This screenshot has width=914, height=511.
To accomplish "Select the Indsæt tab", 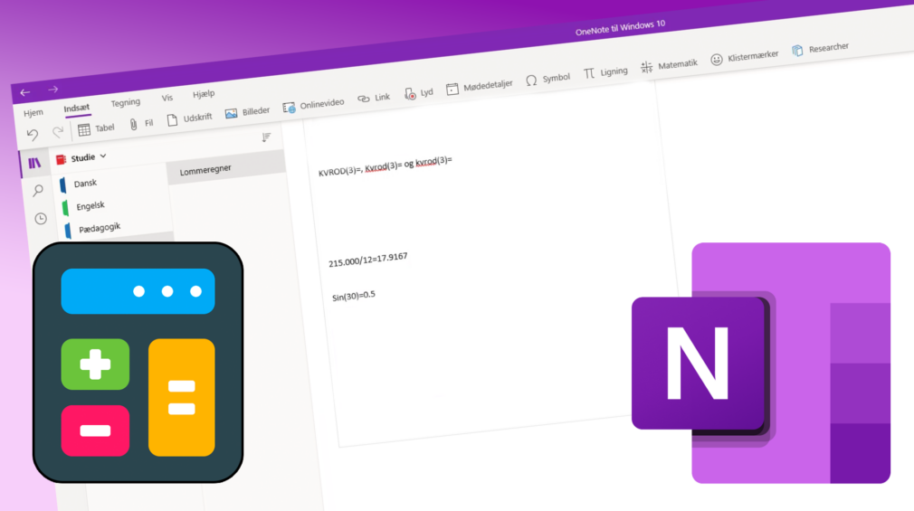I will (77, 109).
